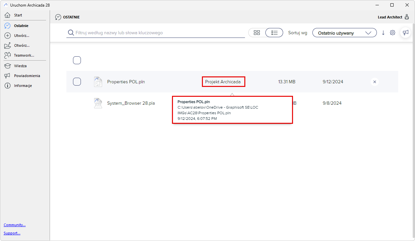Tick the Properties POL.pln checkbox
This screenshot has width=415, height=241.
coord(77,82)
